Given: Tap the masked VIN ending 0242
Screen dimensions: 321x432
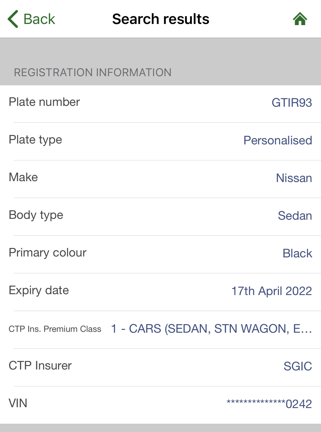Looking at the screenshot, I should 269,404.
